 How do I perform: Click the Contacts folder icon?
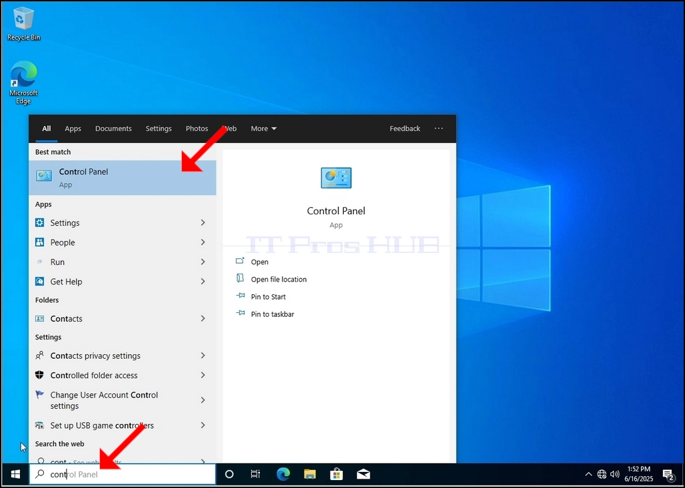(40, 319)
